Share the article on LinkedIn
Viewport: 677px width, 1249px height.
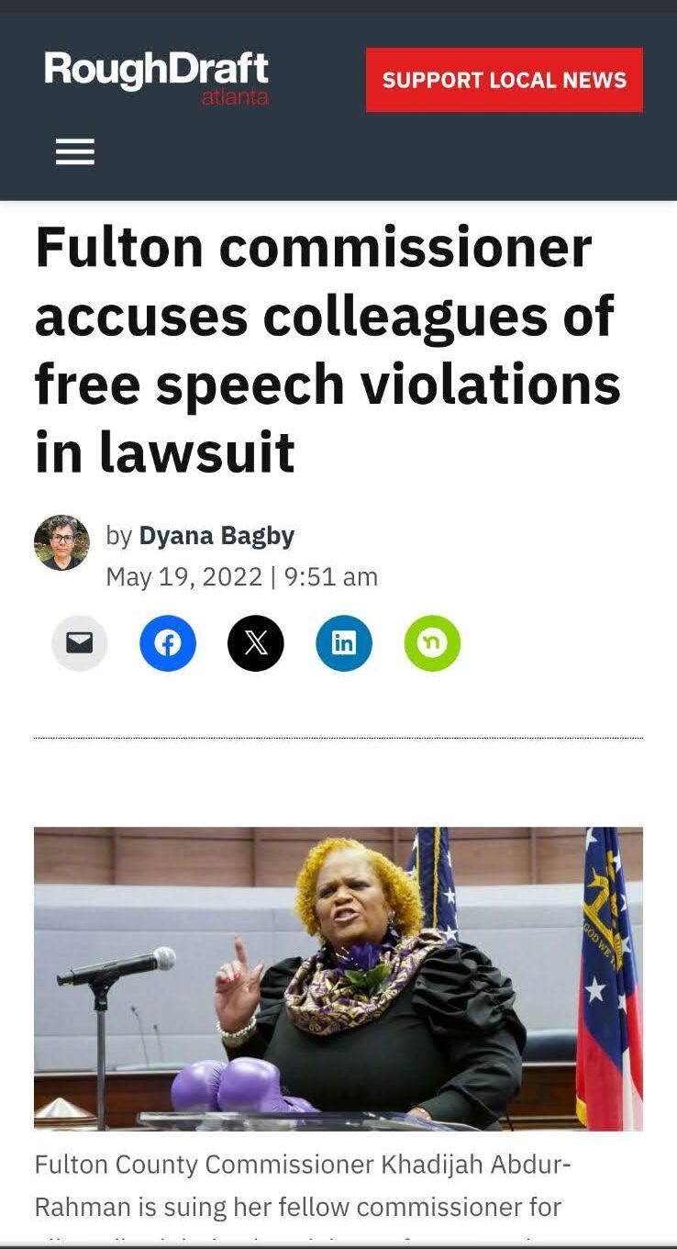[x=344, y=643]
